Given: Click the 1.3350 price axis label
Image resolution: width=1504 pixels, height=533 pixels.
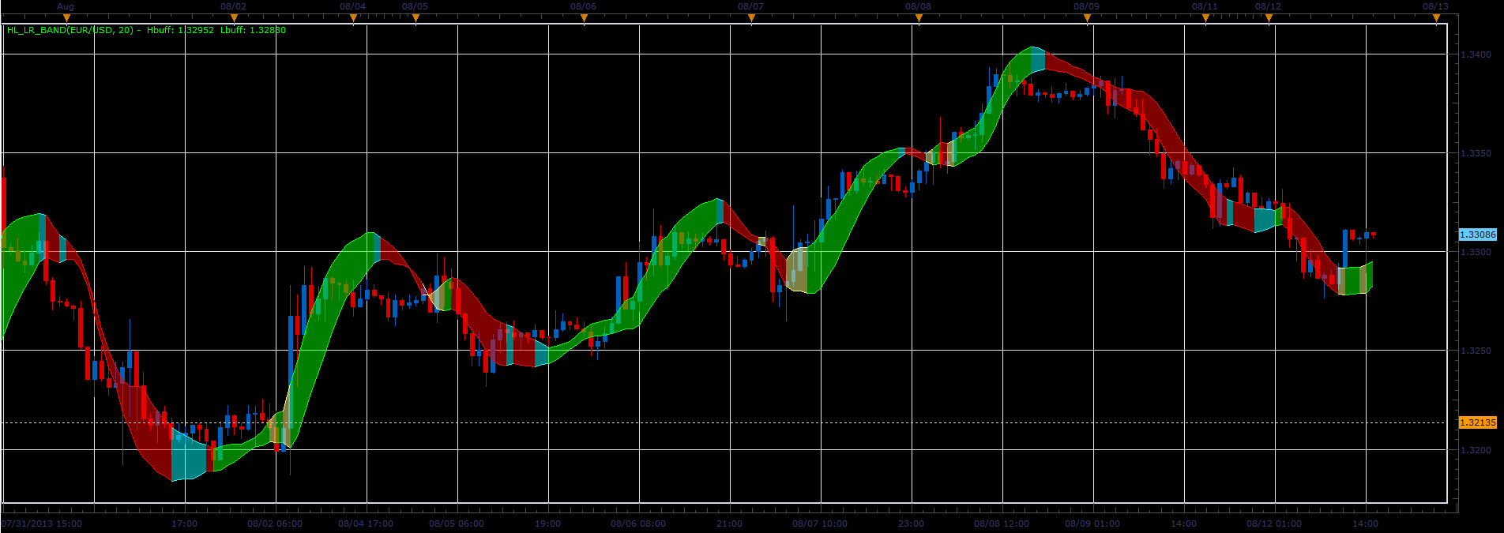Looking at the screenshot, I should pos(1476,153).
